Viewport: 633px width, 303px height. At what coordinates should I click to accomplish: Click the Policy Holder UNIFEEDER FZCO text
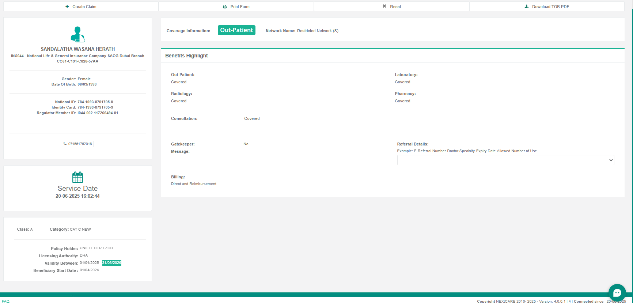point(96,248)
